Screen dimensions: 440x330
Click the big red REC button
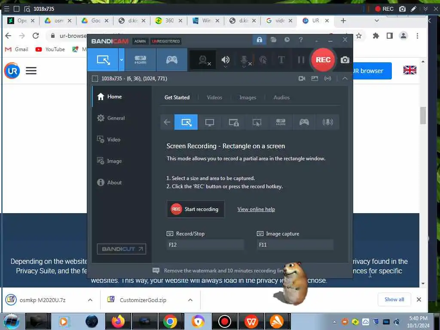323,60
